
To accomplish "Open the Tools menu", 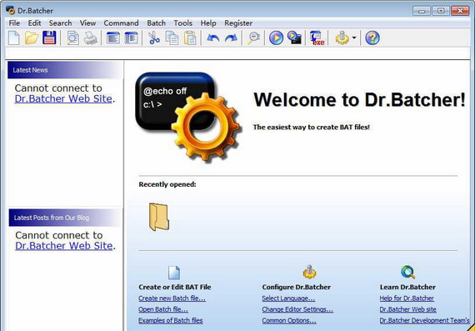I will 183,23.
